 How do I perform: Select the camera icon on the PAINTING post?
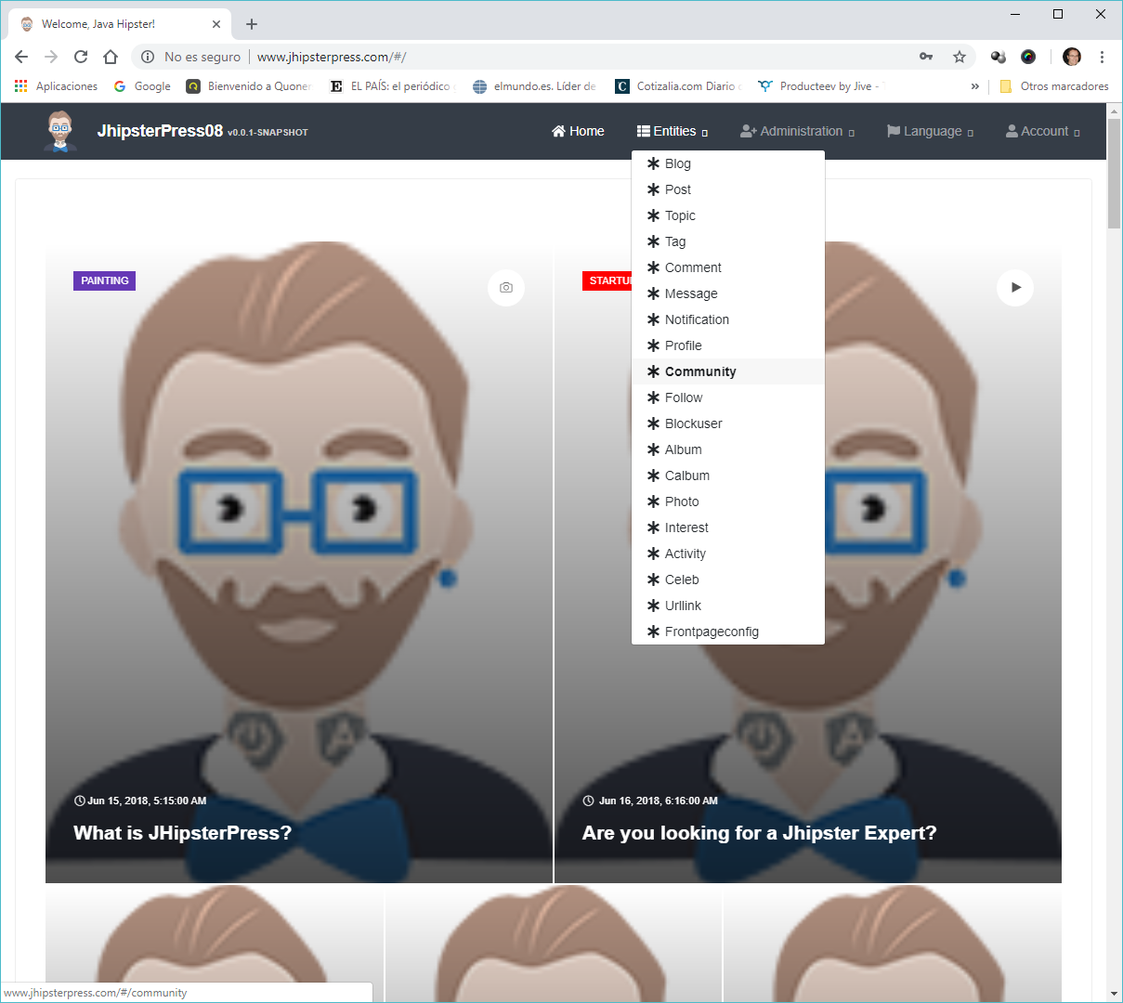[505, 288]
